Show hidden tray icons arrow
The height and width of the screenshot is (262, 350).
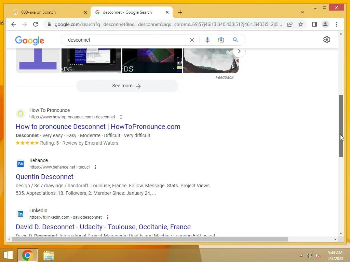301,256
